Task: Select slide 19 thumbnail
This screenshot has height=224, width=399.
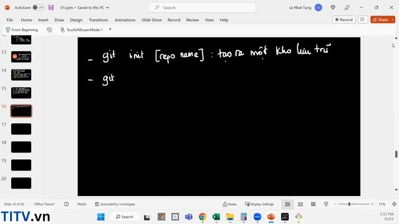Action: coord(21,165)
